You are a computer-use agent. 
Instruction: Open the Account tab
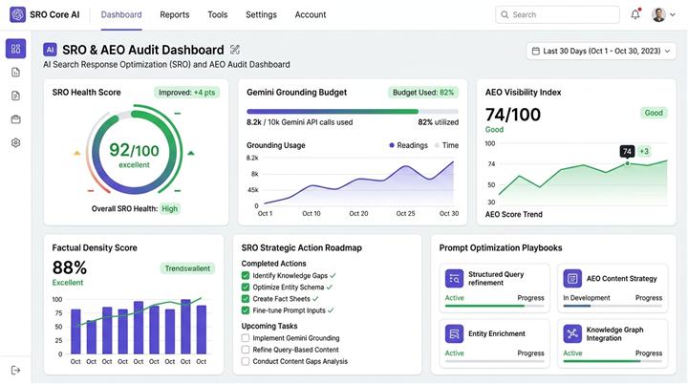pos(311,14)
